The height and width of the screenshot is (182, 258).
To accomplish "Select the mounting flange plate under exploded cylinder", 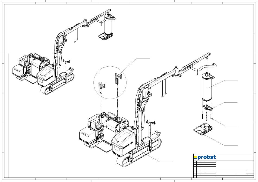I will point(207,108).
